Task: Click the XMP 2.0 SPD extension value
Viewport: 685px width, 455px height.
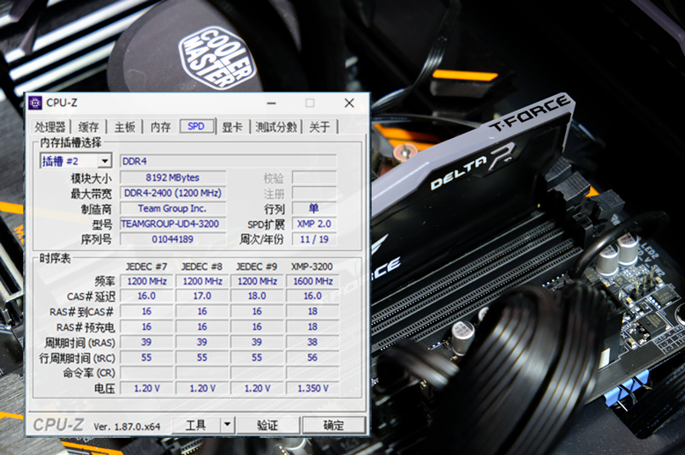Action: 314,224
